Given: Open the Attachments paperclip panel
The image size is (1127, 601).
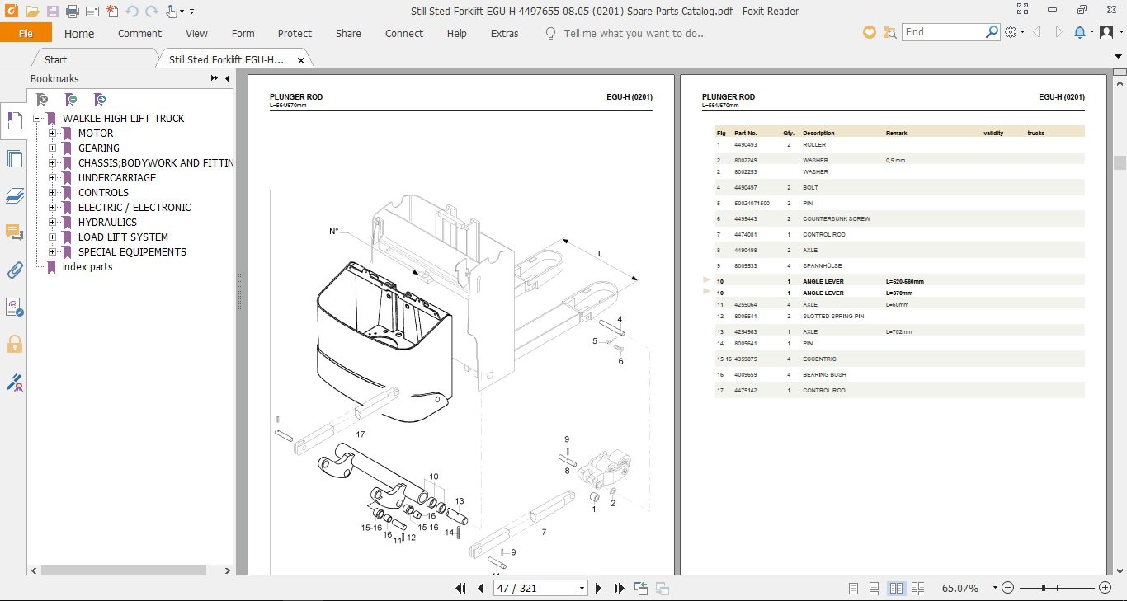Looking at the screenshot, I should tap(14, 270).
